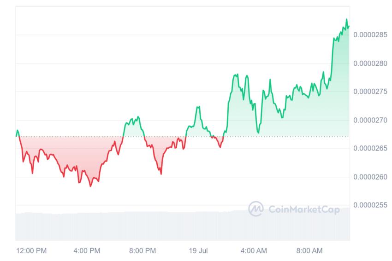This screenshot has width=392, height=261.
Task: Click the dotted opening-price baseline
Action: coord(183,137)
